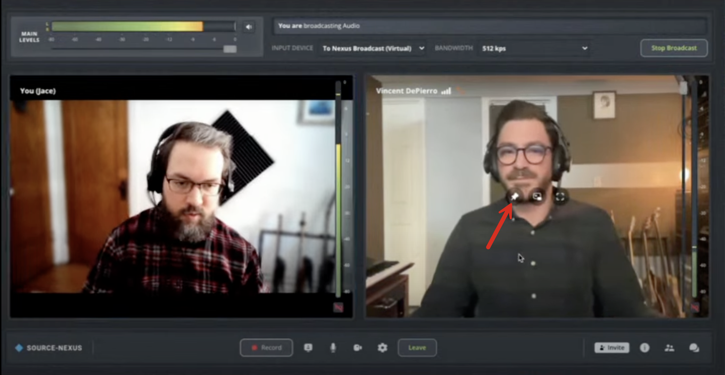Expand the Bandwidth 512 kps dropdown
The height and width of the screenshot is (375, 725).
tap(534, 48)
